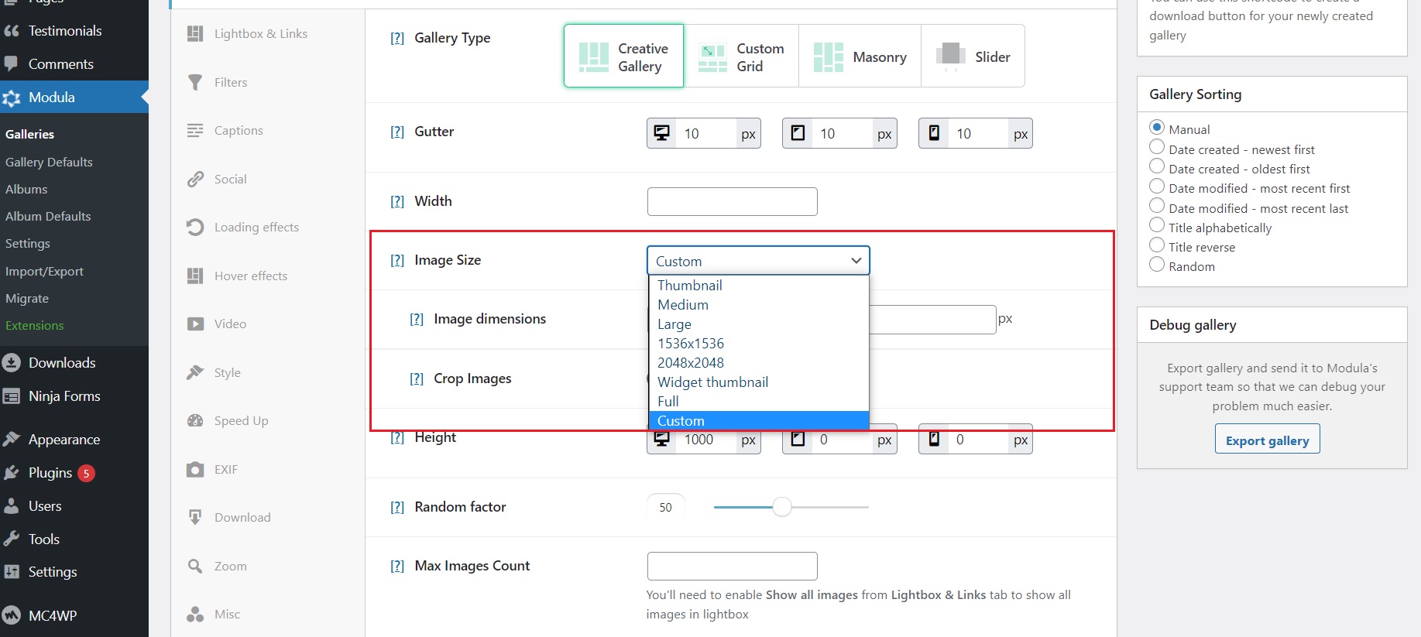Select Slider gallery type
The width and height of the screenshot is (1421, 637).
pyautogui.click(x=973, y=56)
